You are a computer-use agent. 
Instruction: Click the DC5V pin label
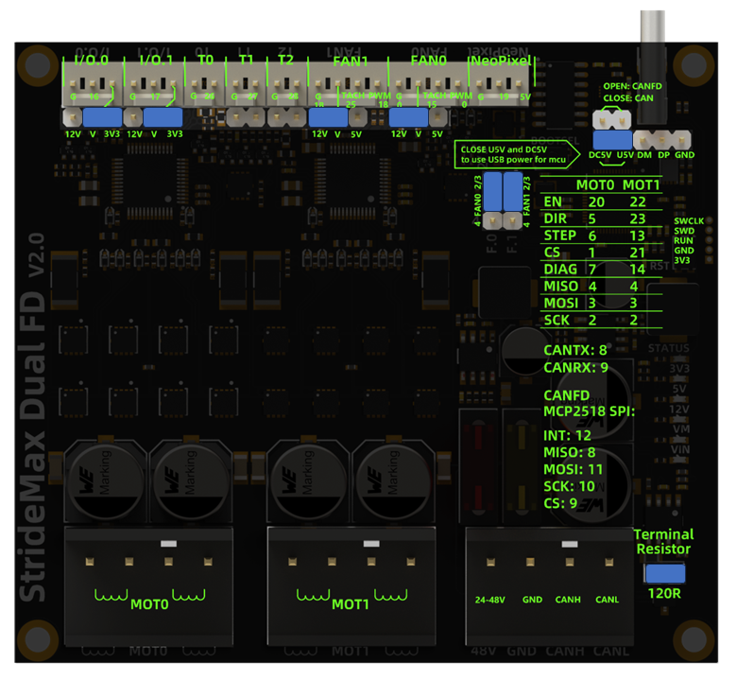coord(600,155)
